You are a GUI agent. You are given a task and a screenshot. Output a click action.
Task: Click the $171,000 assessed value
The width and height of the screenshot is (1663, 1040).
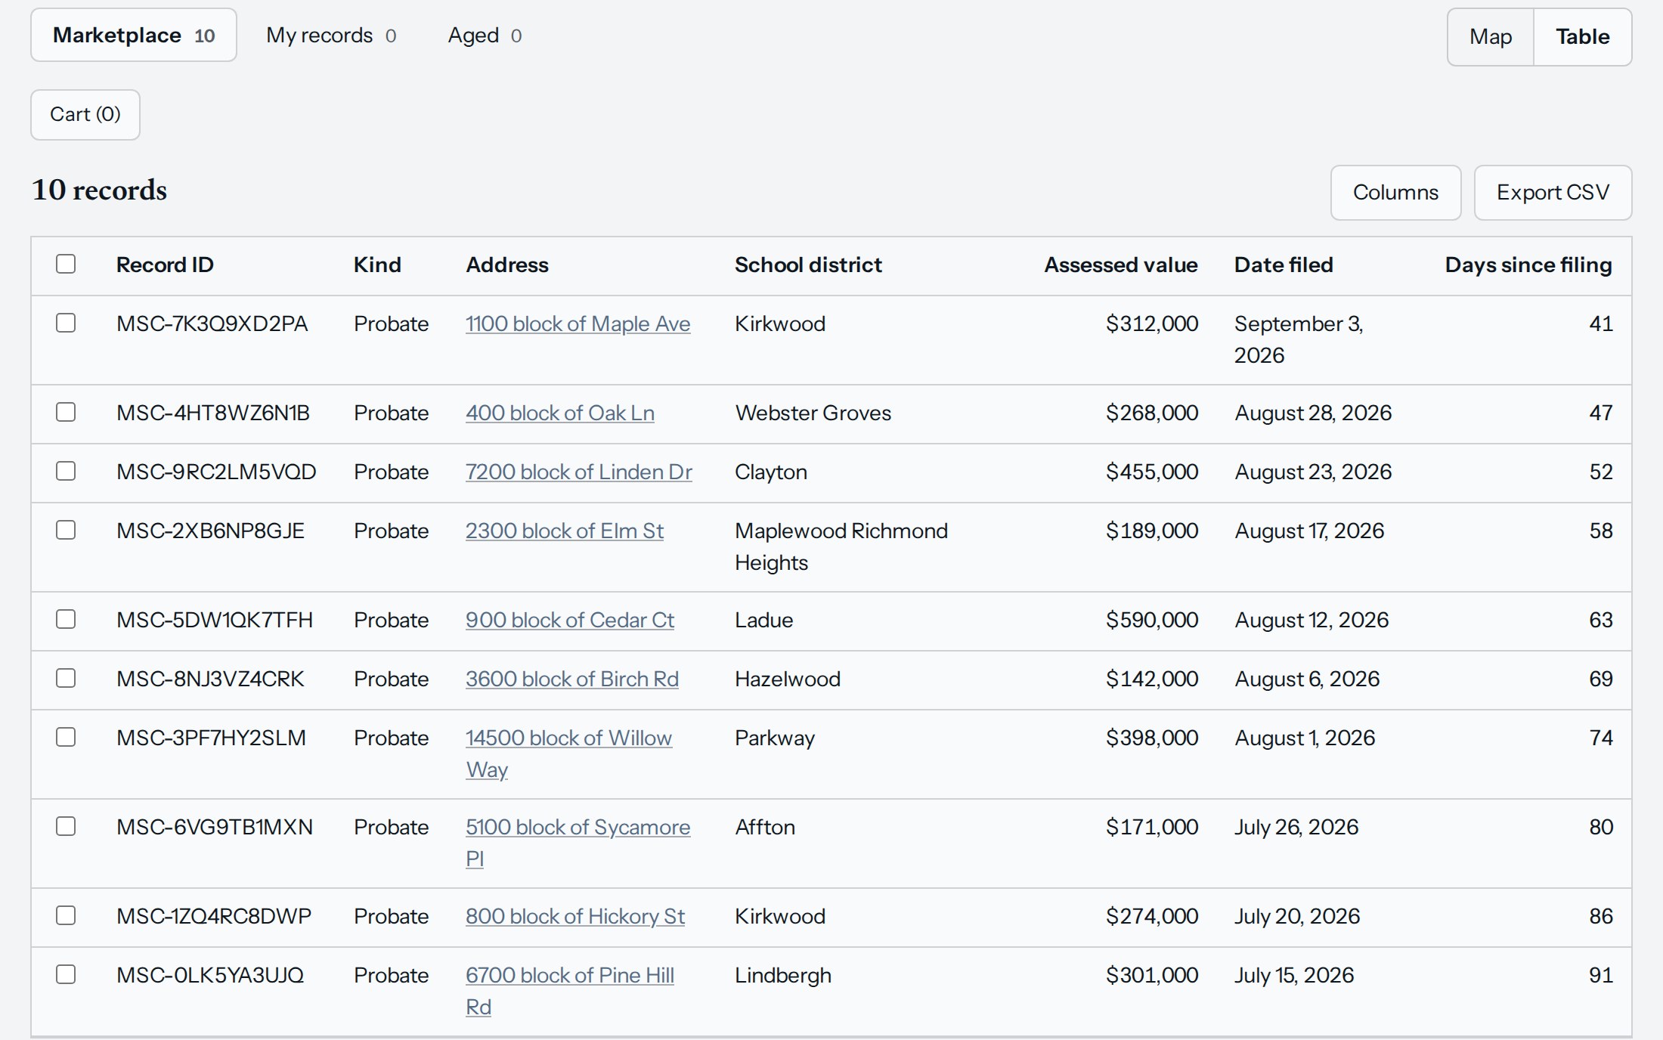tap(1152, 828)
